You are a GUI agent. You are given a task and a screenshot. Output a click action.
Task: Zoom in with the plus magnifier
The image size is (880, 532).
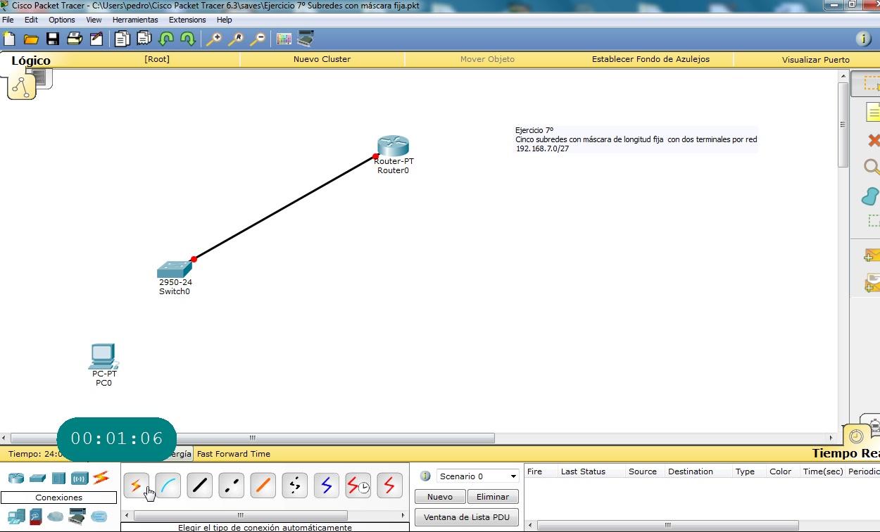pos(213,39)
